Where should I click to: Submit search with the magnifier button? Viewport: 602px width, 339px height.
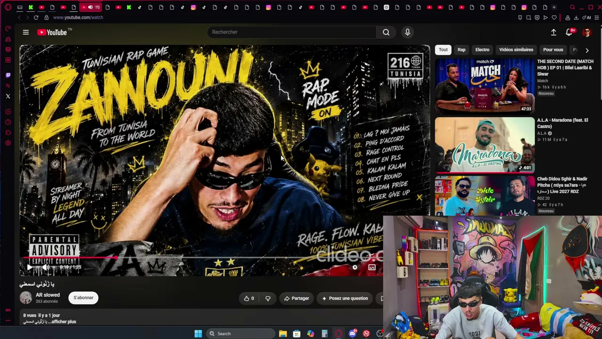pos(386,32)
